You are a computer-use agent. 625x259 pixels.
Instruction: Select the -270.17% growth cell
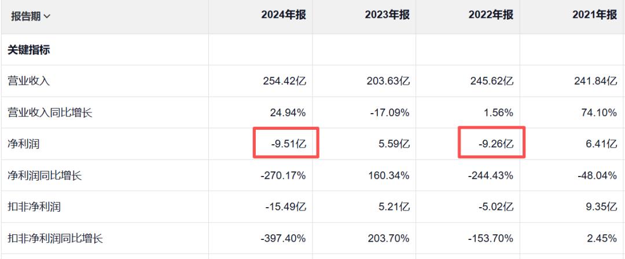(282, 175)
